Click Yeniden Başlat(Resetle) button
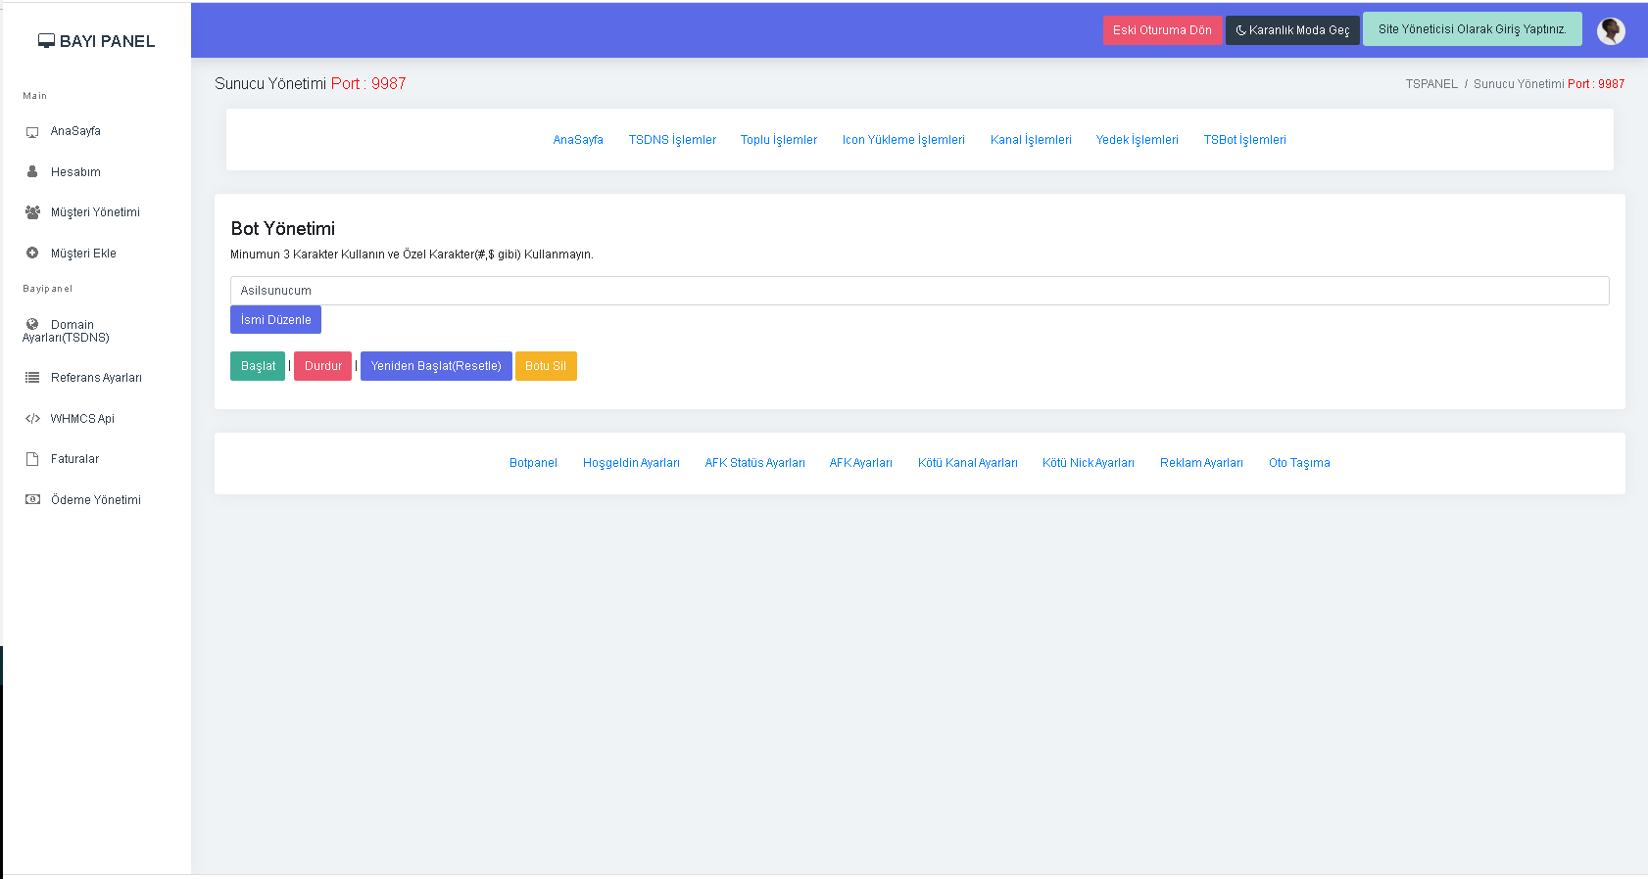The image size is (1648, 879). [436, 366]
